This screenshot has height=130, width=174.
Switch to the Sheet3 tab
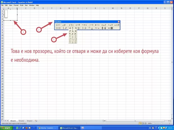pyautogui.click(x=29, y=121)
